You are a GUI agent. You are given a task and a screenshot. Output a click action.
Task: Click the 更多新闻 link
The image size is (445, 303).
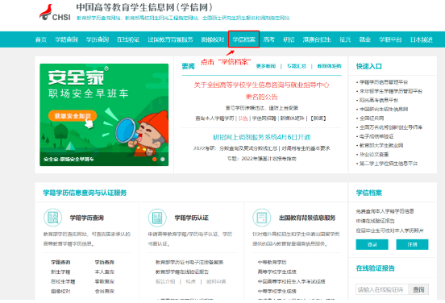pos(266,66)
